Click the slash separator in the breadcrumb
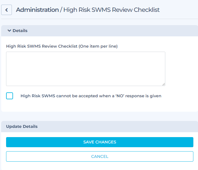Screen dimensions: 198x170 coord(61,10)
